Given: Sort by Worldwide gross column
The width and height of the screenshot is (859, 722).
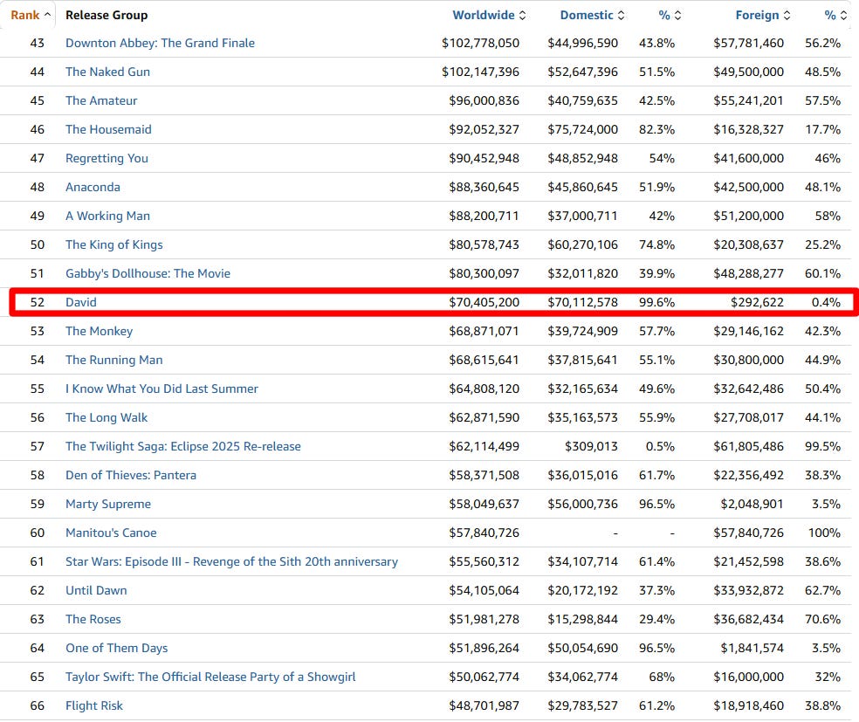Looking at the screenshot, I should point(489,16).
